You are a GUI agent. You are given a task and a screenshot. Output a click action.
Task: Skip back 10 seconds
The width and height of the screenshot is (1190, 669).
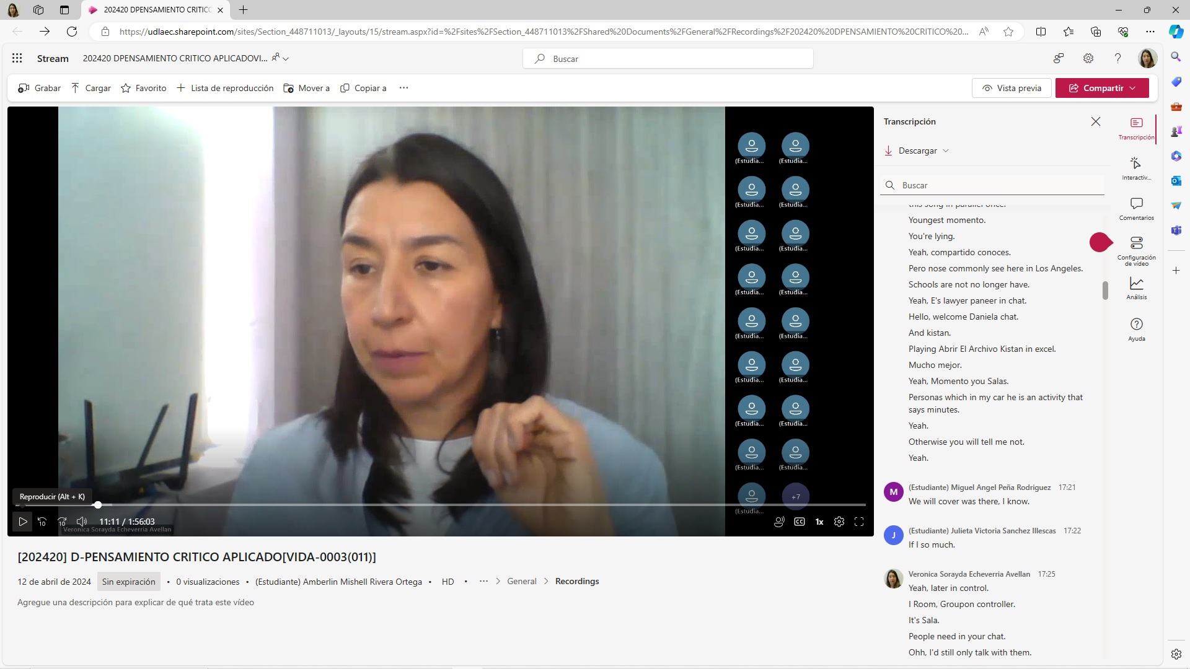pos(42,522)
